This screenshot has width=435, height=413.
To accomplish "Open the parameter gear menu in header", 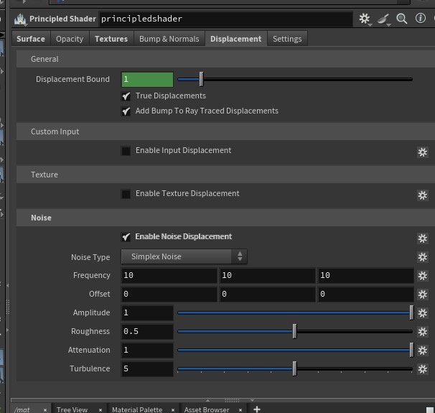I will 365,19.
